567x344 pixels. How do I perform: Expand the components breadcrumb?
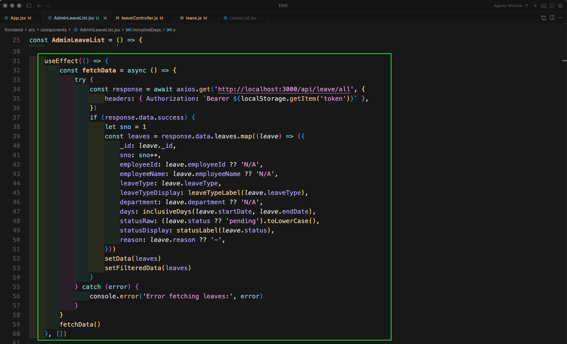[x=53, y=30]
